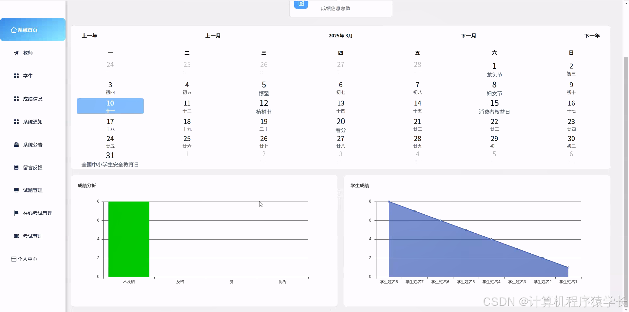This screenshot has width=629, height=312.
Task: Click 下一月 to view next month
Action: [x=468, y=36]
